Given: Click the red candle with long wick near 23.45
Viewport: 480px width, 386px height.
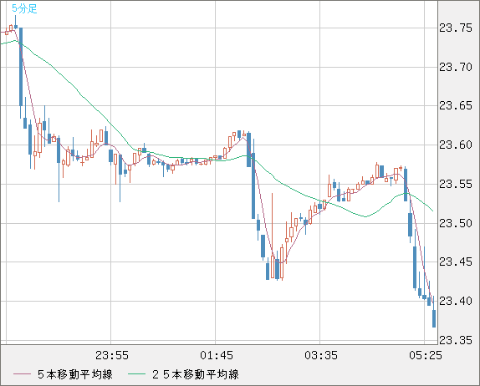Looking at the screenshot, I should coord(273,266).
